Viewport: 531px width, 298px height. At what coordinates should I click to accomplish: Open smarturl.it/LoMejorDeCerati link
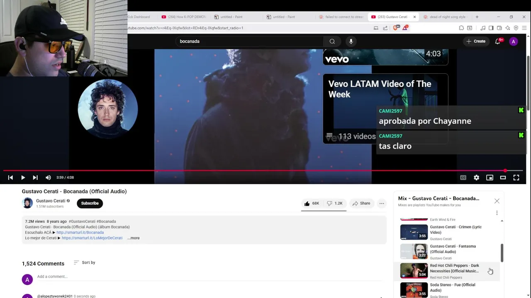coord(92,238)
